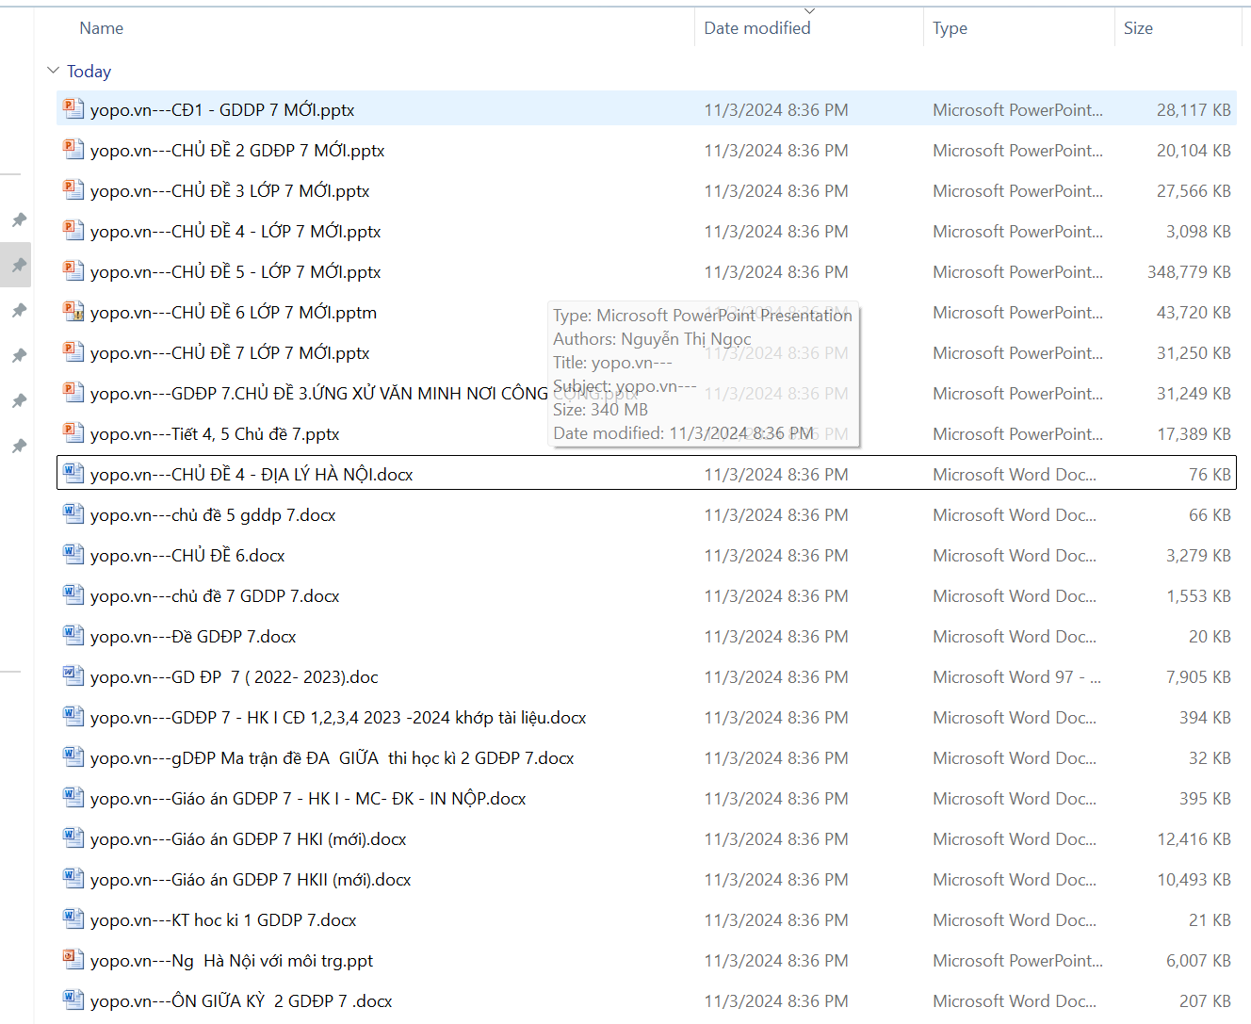Image resolution: width=1251 pixels, height=1024 pixels.
Task: Click the PowerPoint icon of CHỦ ĐỀ 2 GDĐP 7 MỚI.pptx
Action: pos(73,149)
